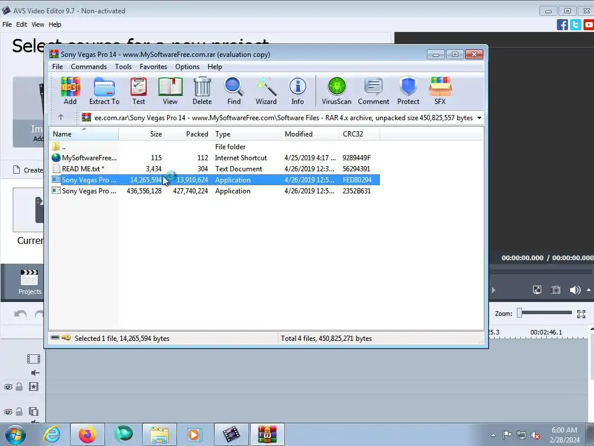Click the Undo arrow in AVS Video Editor
The width and height of the screenshot is (594, 446).
20,314
